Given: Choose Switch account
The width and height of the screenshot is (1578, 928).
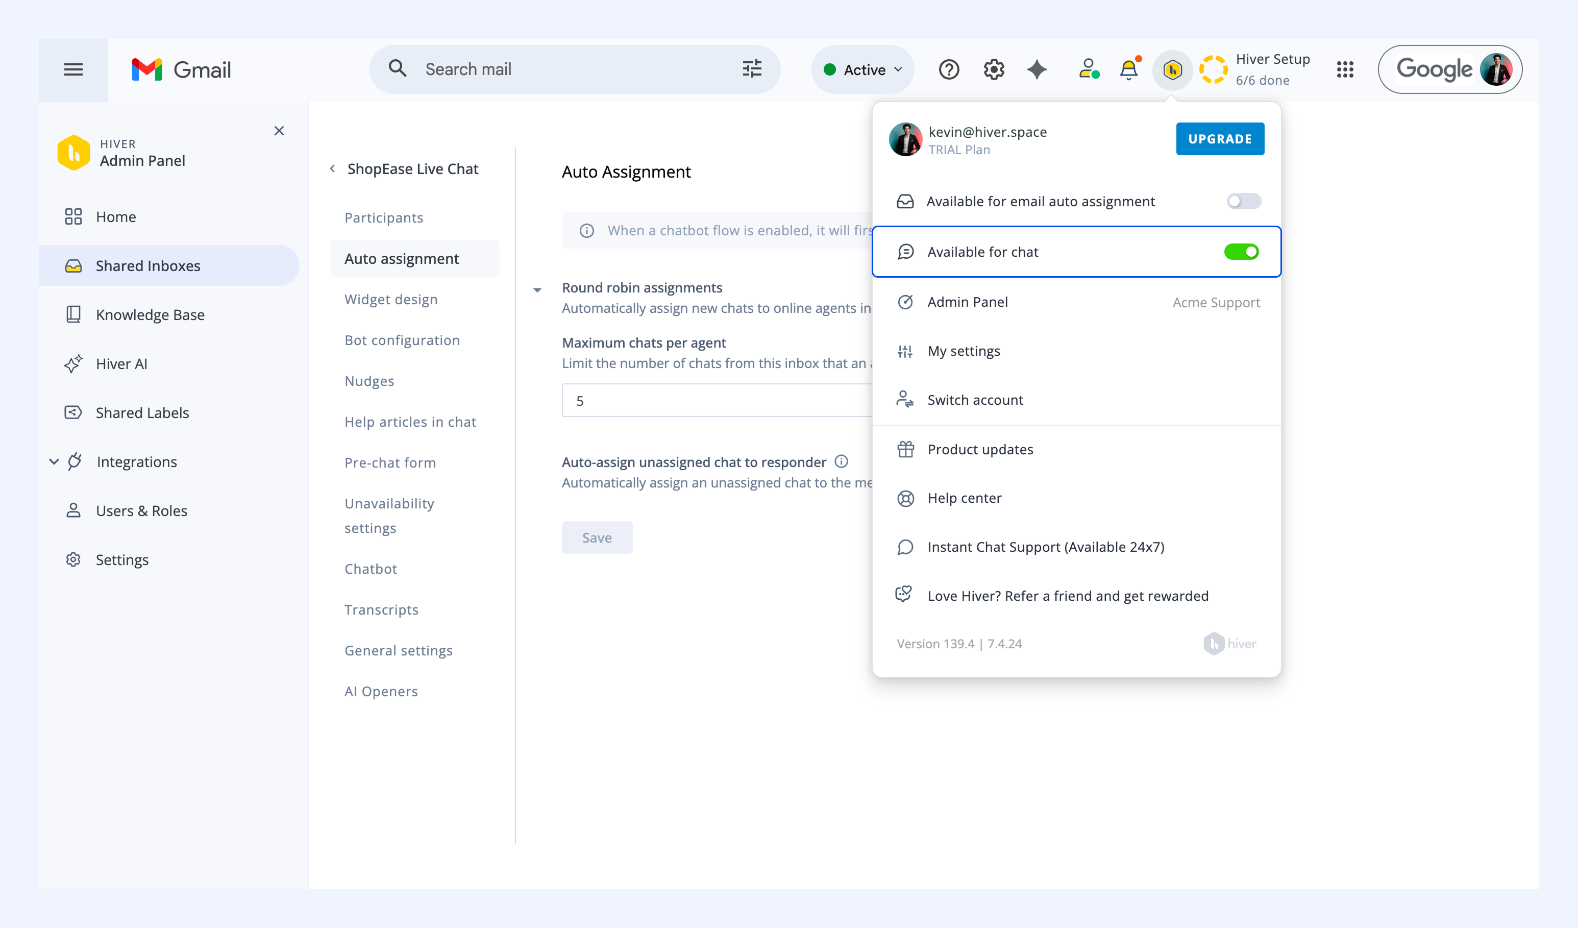Looking at the screenshot, I should coord(1076,400).
